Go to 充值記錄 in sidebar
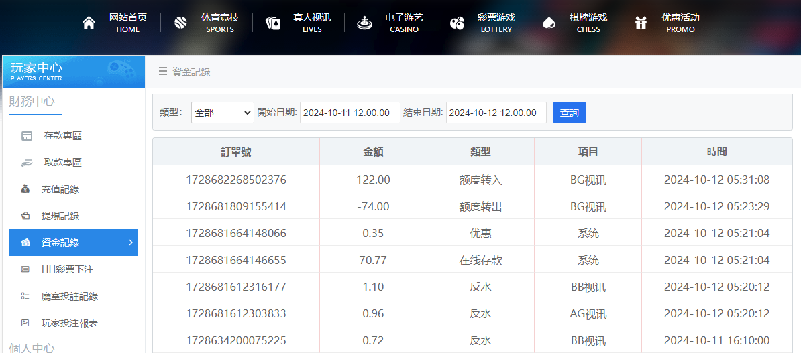Viewport: 801px width, 353px height. tap(60, 190)
